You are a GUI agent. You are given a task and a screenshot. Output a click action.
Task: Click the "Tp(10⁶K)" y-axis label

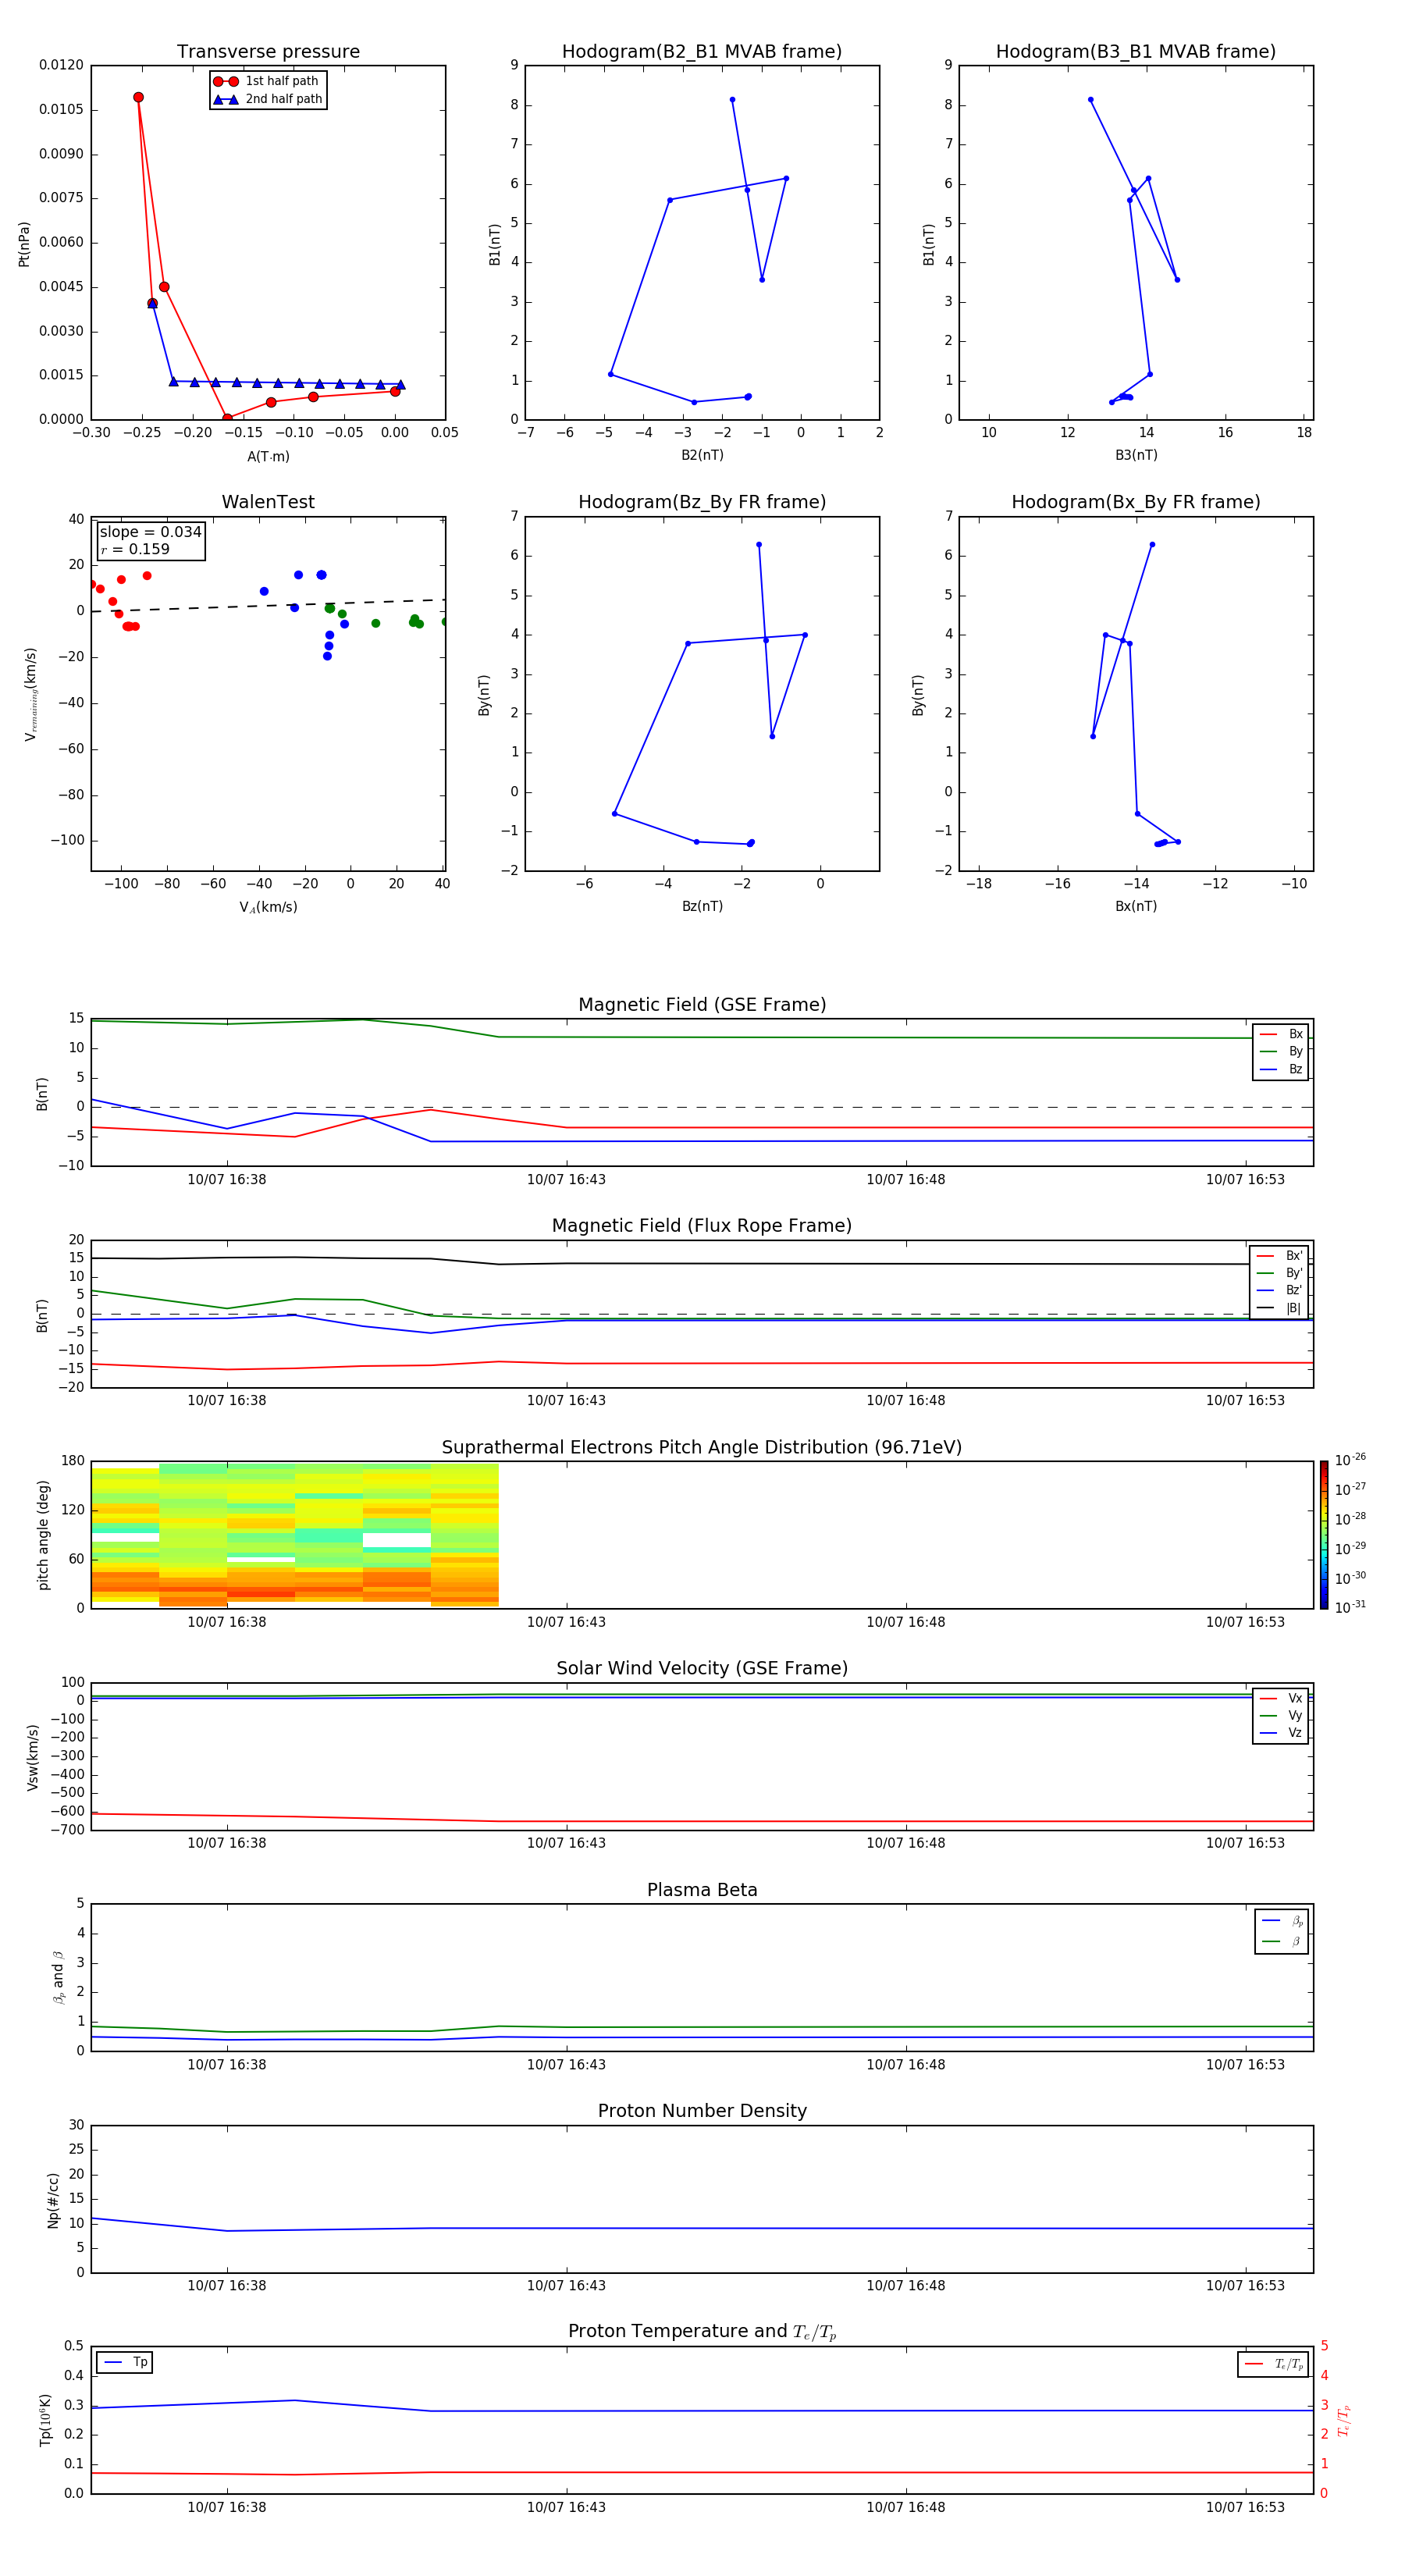pyautogui.click(x=45, y=2420)
